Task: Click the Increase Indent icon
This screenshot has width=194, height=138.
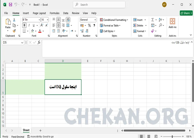Action: [x=58, y=31]
